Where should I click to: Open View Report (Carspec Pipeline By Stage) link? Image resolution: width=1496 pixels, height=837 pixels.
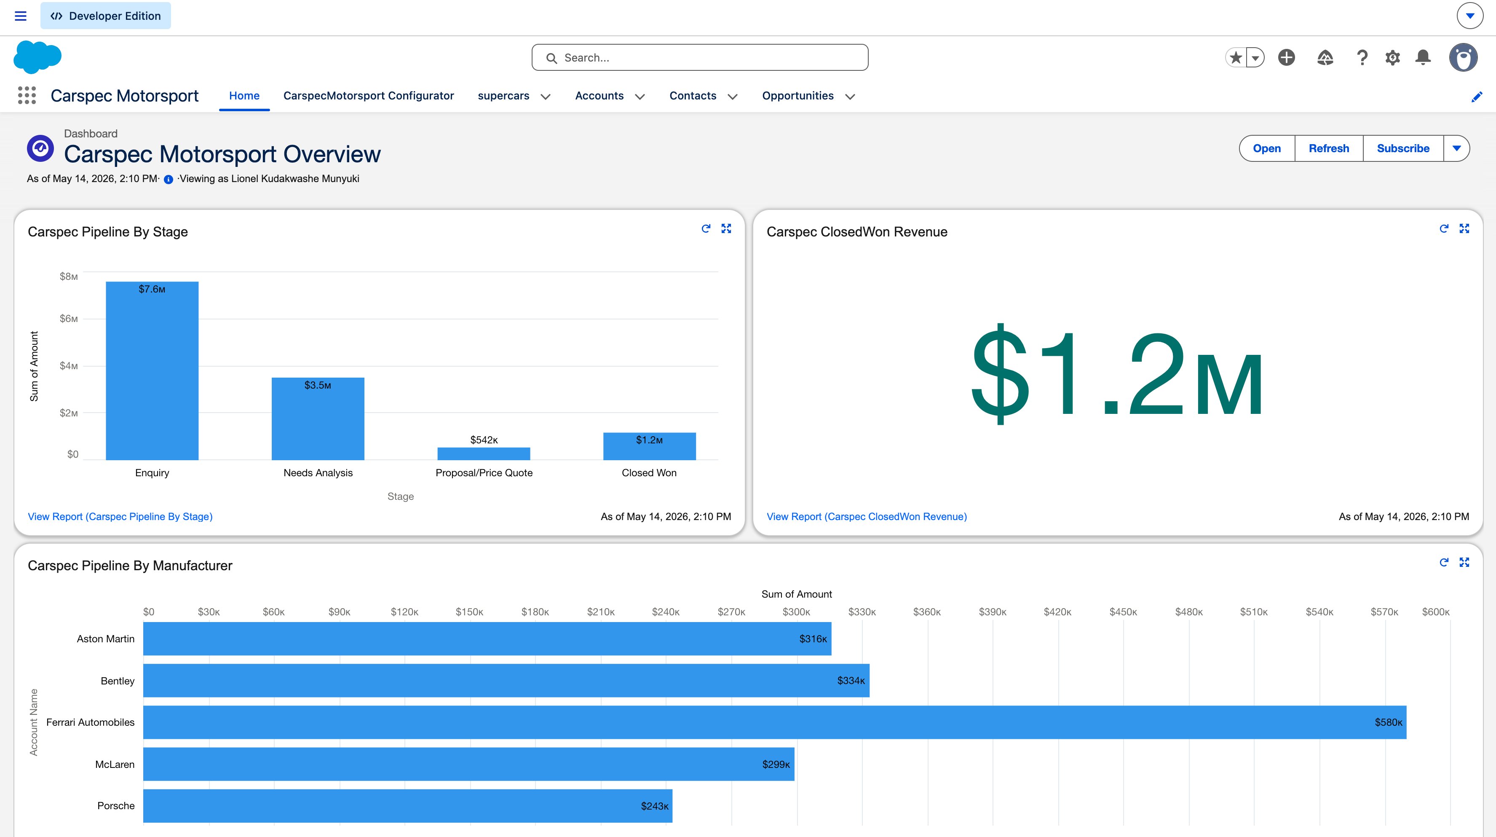(x=120, y=516)
